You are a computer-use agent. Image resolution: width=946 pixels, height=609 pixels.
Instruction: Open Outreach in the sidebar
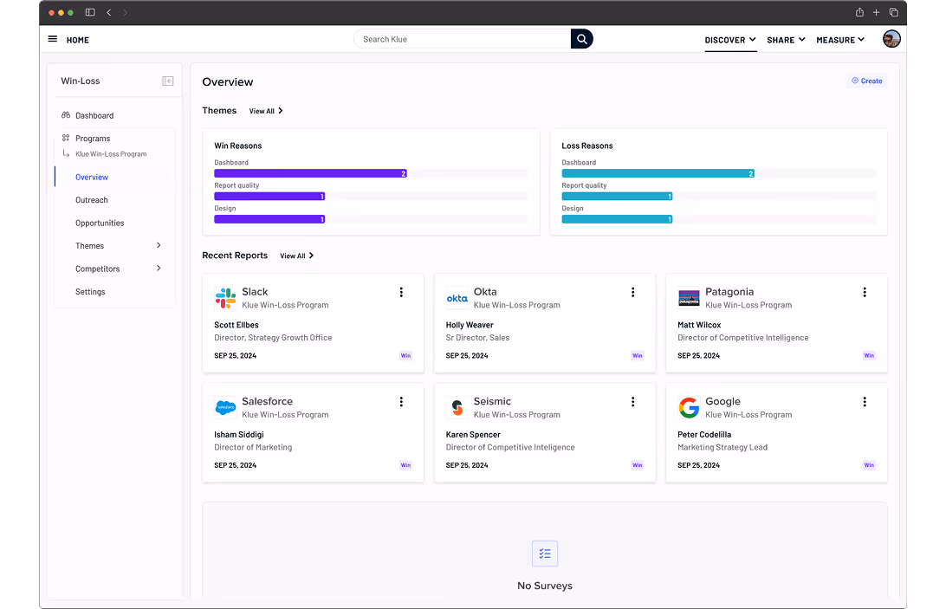tap(92, 200)
